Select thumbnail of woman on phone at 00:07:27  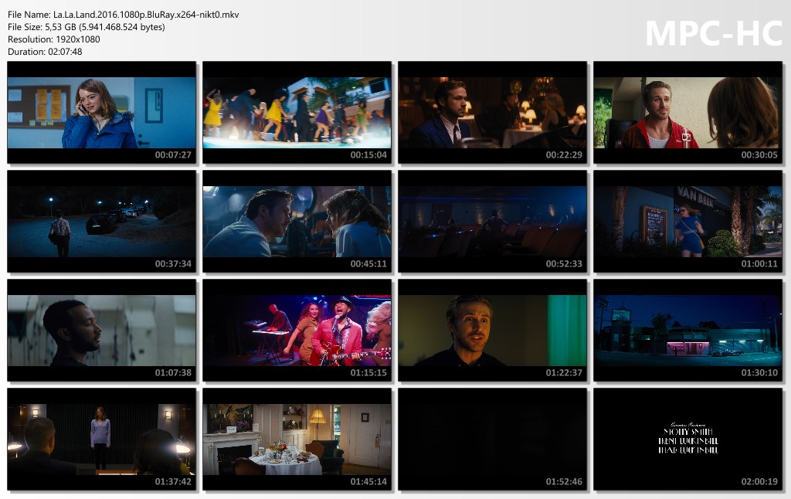(102, 112)
